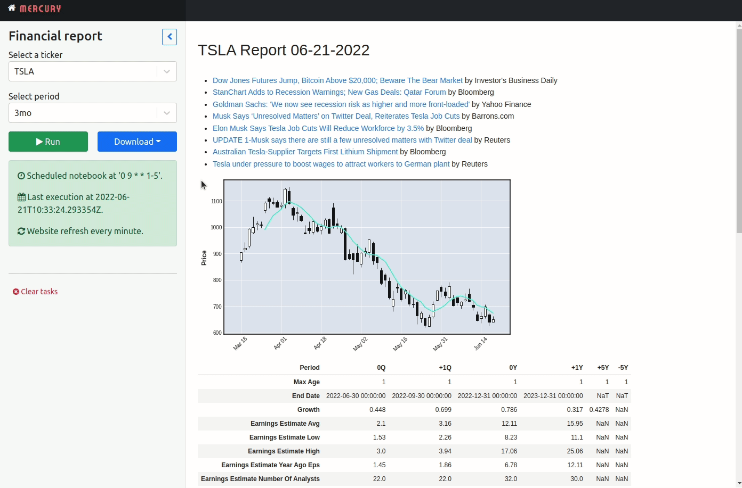Open Goldman Sachs recession risk article
Viewport: 742px width, 488px height.
coord(341,104)
